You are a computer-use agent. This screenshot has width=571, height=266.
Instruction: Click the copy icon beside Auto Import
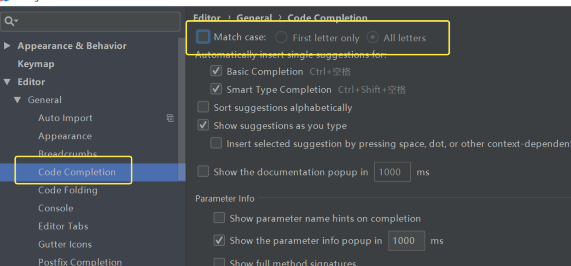pyautogui.click(x=170, y=118)
